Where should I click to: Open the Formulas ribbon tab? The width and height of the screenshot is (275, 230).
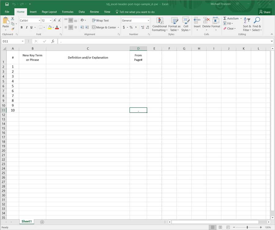click(x=68, y=12)
